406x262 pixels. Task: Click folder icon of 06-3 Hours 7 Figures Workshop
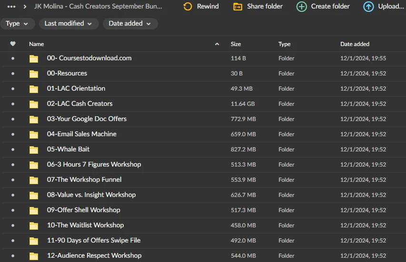pos(34,165)
